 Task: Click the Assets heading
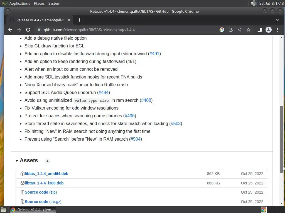point(29,161)
